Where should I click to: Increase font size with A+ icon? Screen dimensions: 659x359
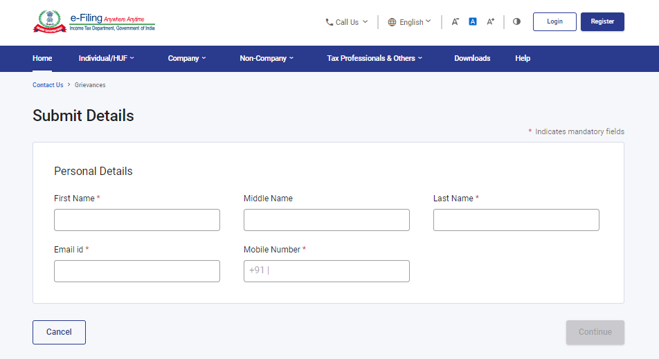490,22
